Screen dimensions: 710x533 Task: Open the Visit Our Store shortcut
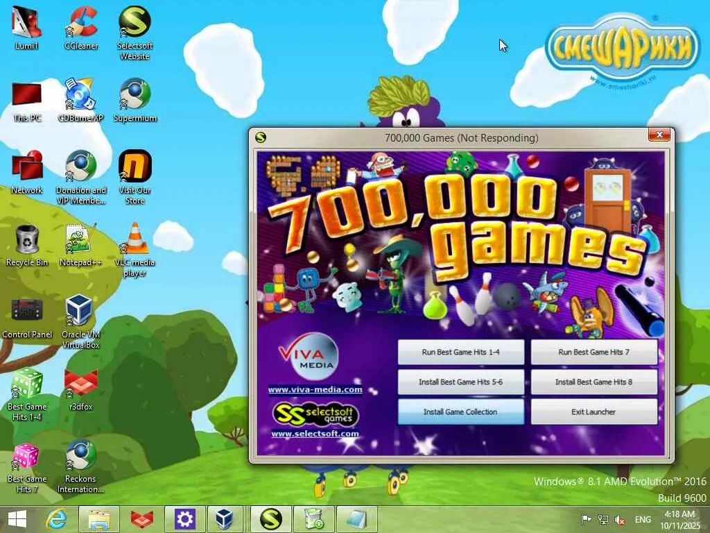(x=135, y=177)
